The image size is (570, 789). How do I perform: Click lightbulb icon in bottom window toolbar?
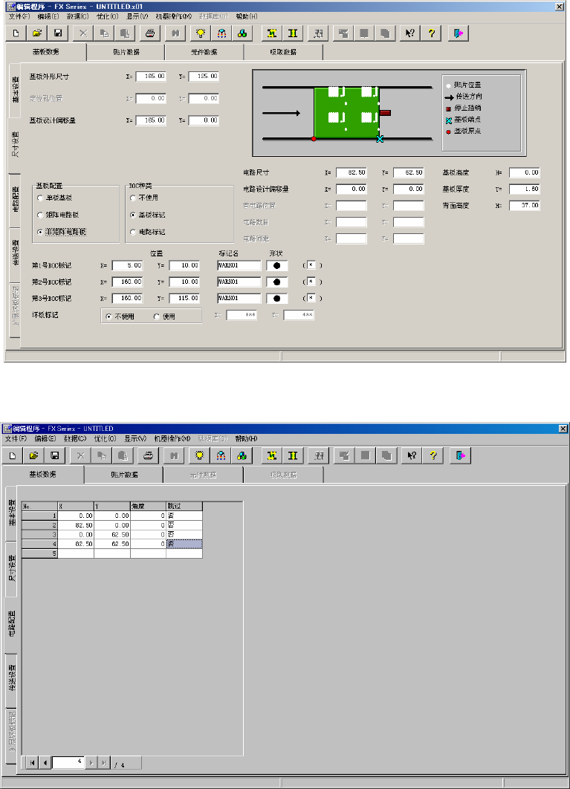pos(199,455)
